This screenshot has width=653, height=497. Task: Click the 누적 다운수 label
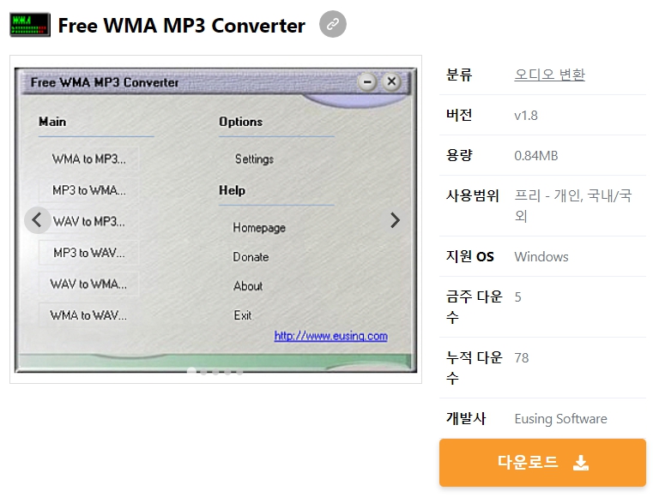click(475, 368)
